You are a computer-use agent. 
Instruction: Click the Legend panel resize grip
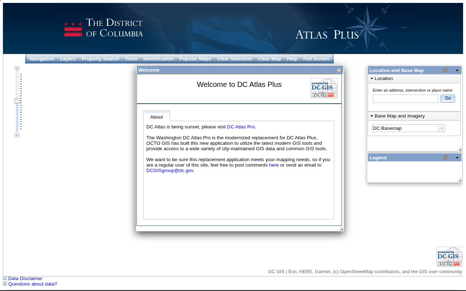459,180
